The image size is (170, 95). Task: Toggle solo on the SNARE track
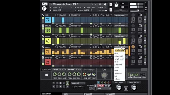click(140, 26)
